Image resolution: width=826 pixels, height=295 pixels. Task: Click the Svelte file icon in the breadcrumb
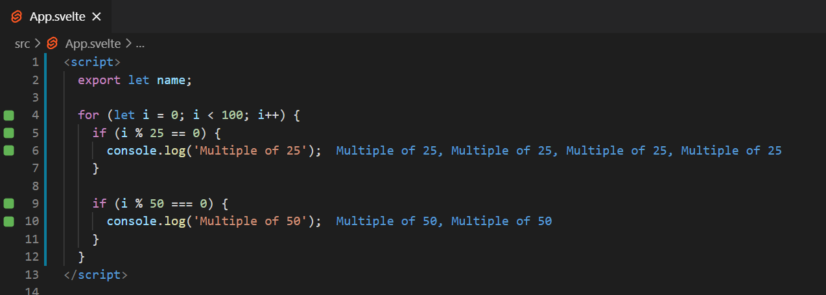coord(53,44)
